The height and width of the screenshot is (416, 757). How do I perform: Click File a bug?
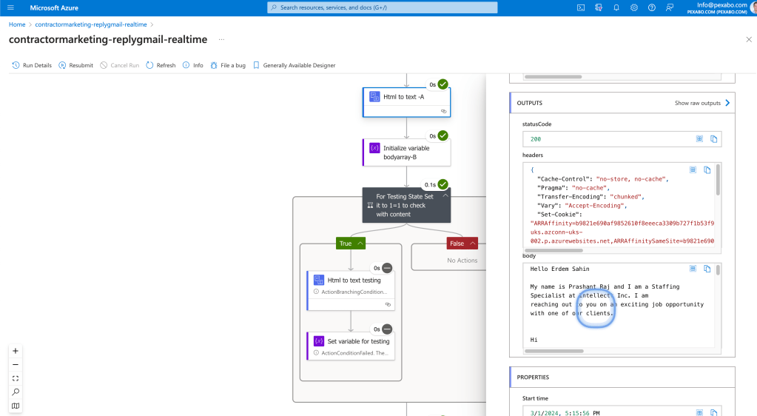pos(228,65)
